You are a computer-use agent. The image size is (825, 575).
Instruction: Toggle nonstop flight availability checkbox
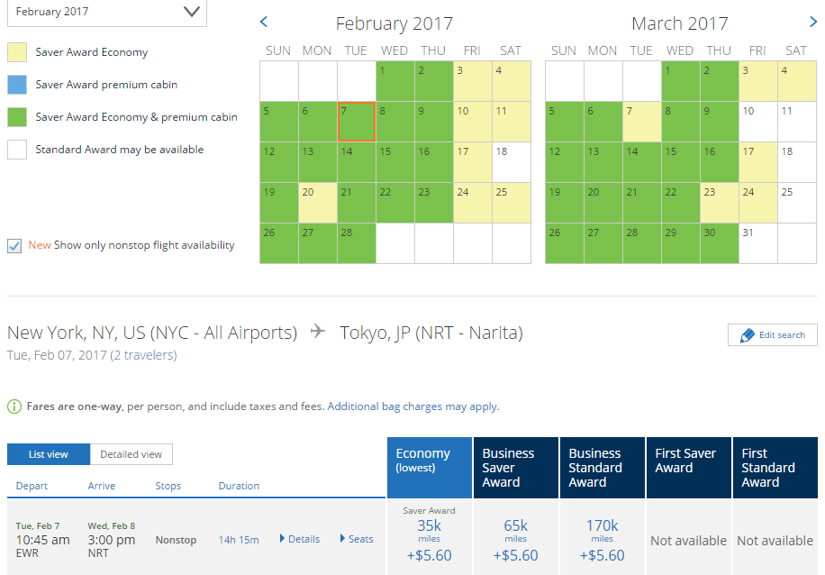click(x=14, y=245)
